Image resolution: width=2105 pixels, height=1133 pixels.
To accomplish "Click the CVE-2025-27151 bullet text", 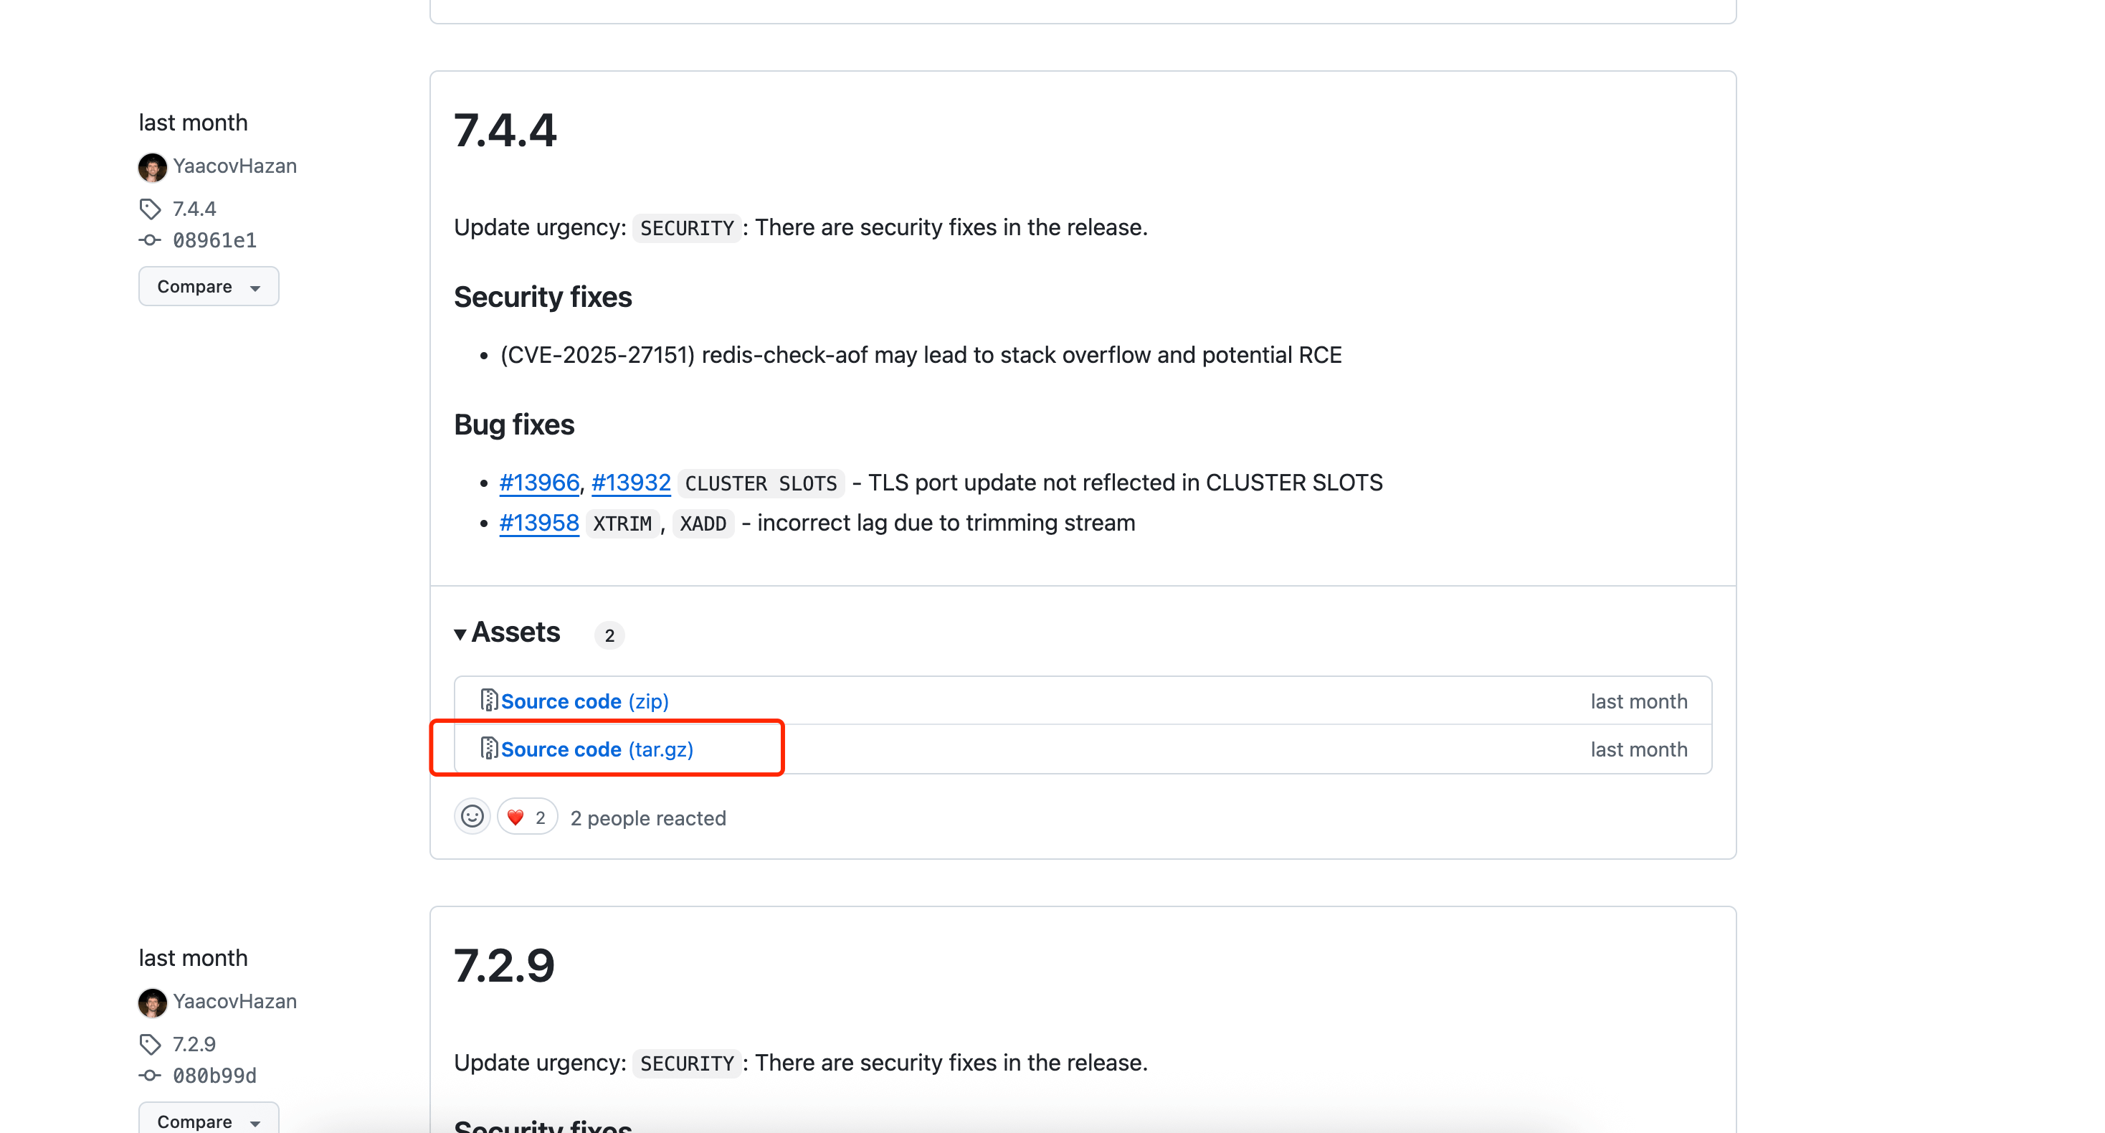I will (x=921, y=356).
